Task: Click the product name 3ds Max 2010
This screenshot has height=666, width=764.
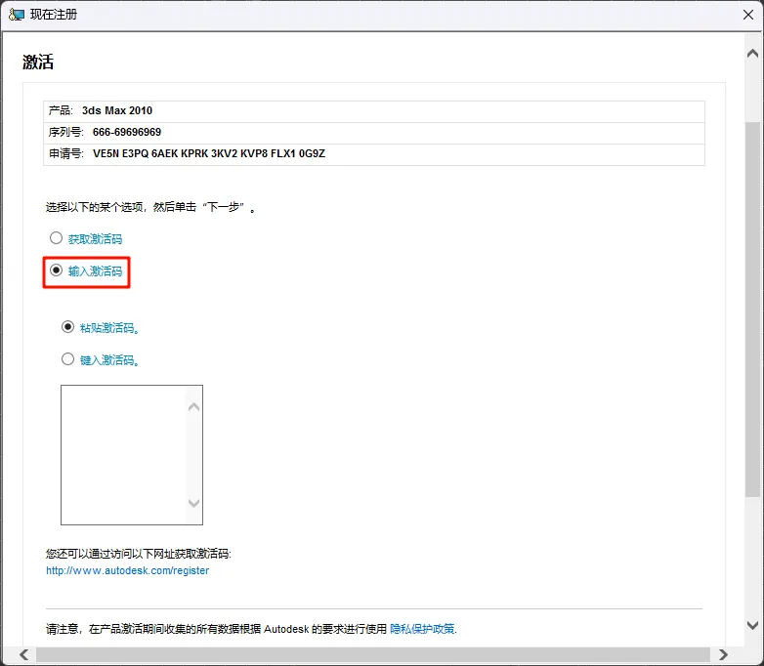Action: (117, 110)
